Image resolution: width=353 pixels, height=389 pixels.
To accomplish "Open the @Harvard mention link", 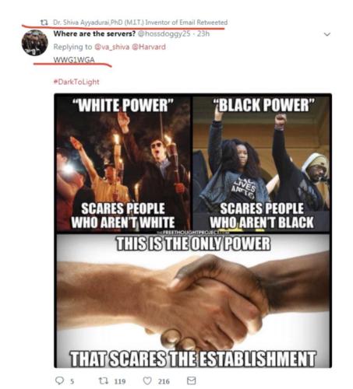I will pos(149,47).
